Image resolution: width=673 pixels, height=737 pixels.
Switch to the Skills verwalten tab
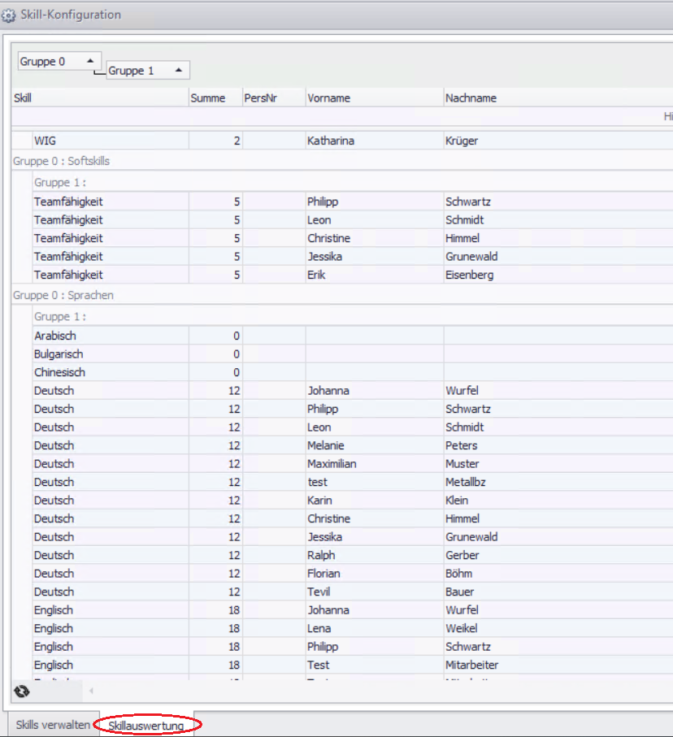53,724
